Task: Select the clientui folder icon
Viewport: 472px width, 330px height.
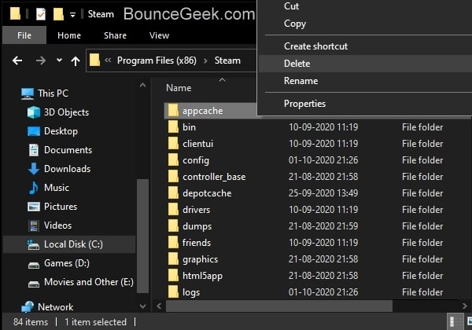Action: pos(173,144)
